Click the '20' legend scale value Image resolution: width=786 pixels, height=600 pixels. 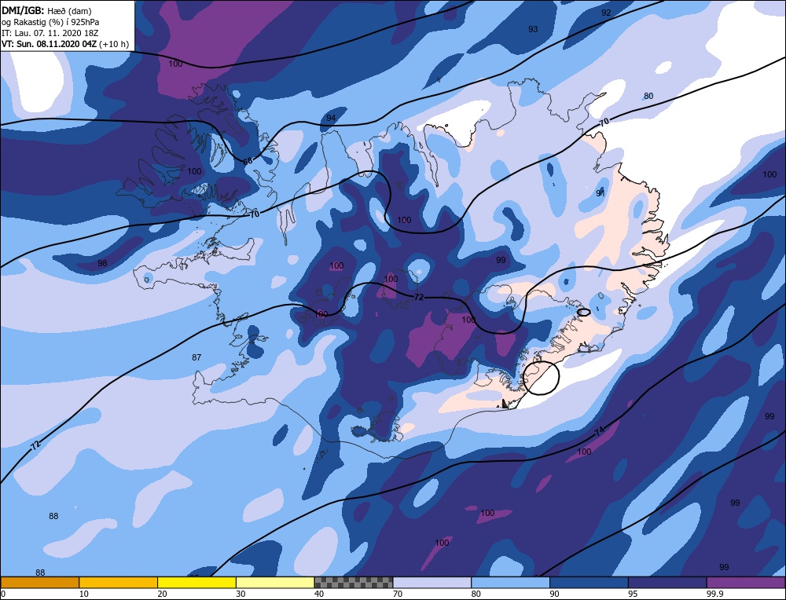163,594
